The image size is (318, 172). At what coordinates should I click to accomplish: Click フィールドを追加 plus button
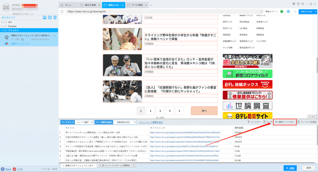point(307,122)
